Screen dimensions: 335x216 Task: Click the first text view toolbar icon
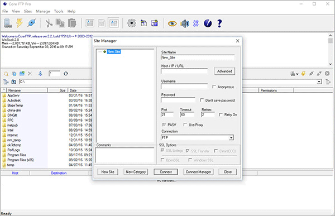(90, 23)
